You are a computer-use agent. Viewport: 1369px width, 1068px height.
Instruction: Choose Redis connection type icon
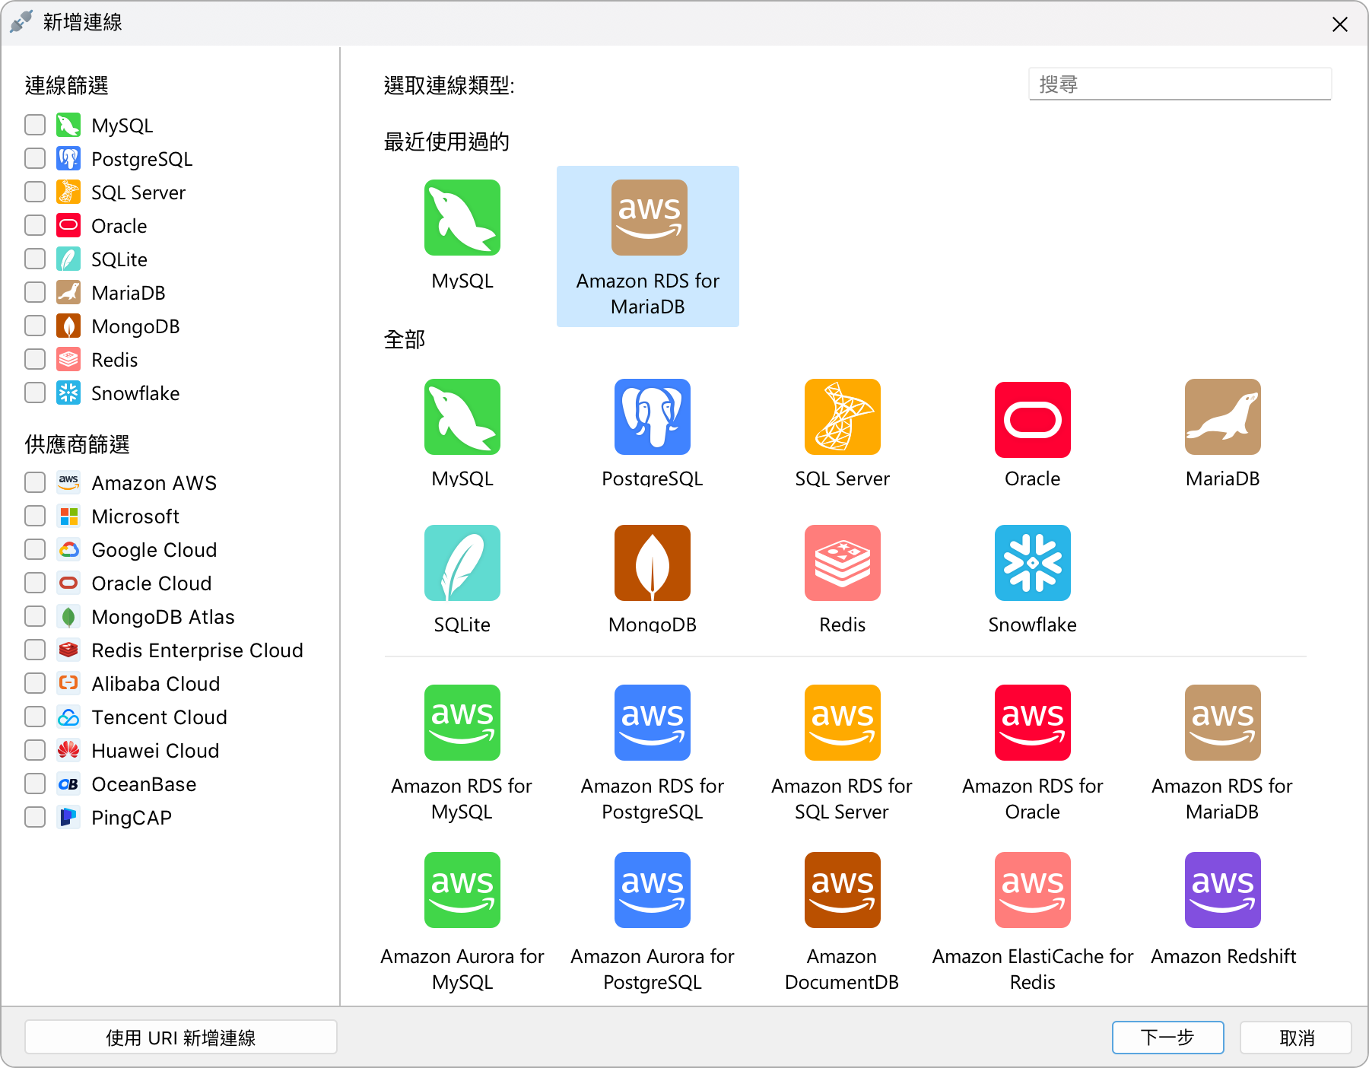click(843, 563)
